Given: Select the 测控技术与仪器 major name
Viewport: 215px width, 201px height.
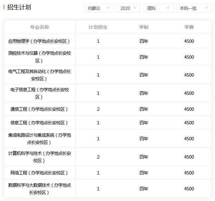Looking at the screenshot, I should pos(40,57).
